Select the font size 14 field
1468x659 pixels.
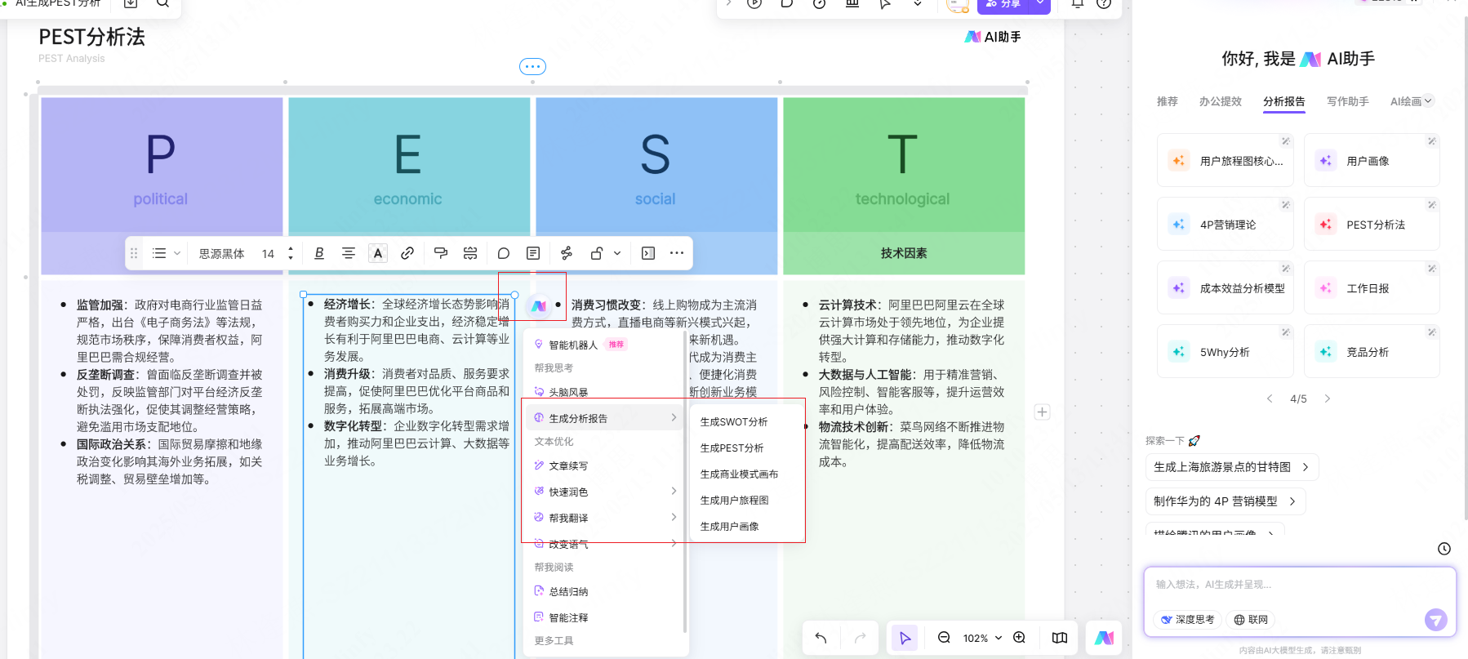tap(268, 254)
